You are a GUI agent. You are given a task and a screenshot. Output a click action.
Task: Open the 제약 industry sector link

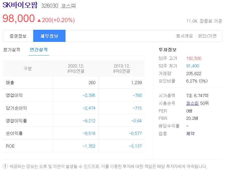190,133
